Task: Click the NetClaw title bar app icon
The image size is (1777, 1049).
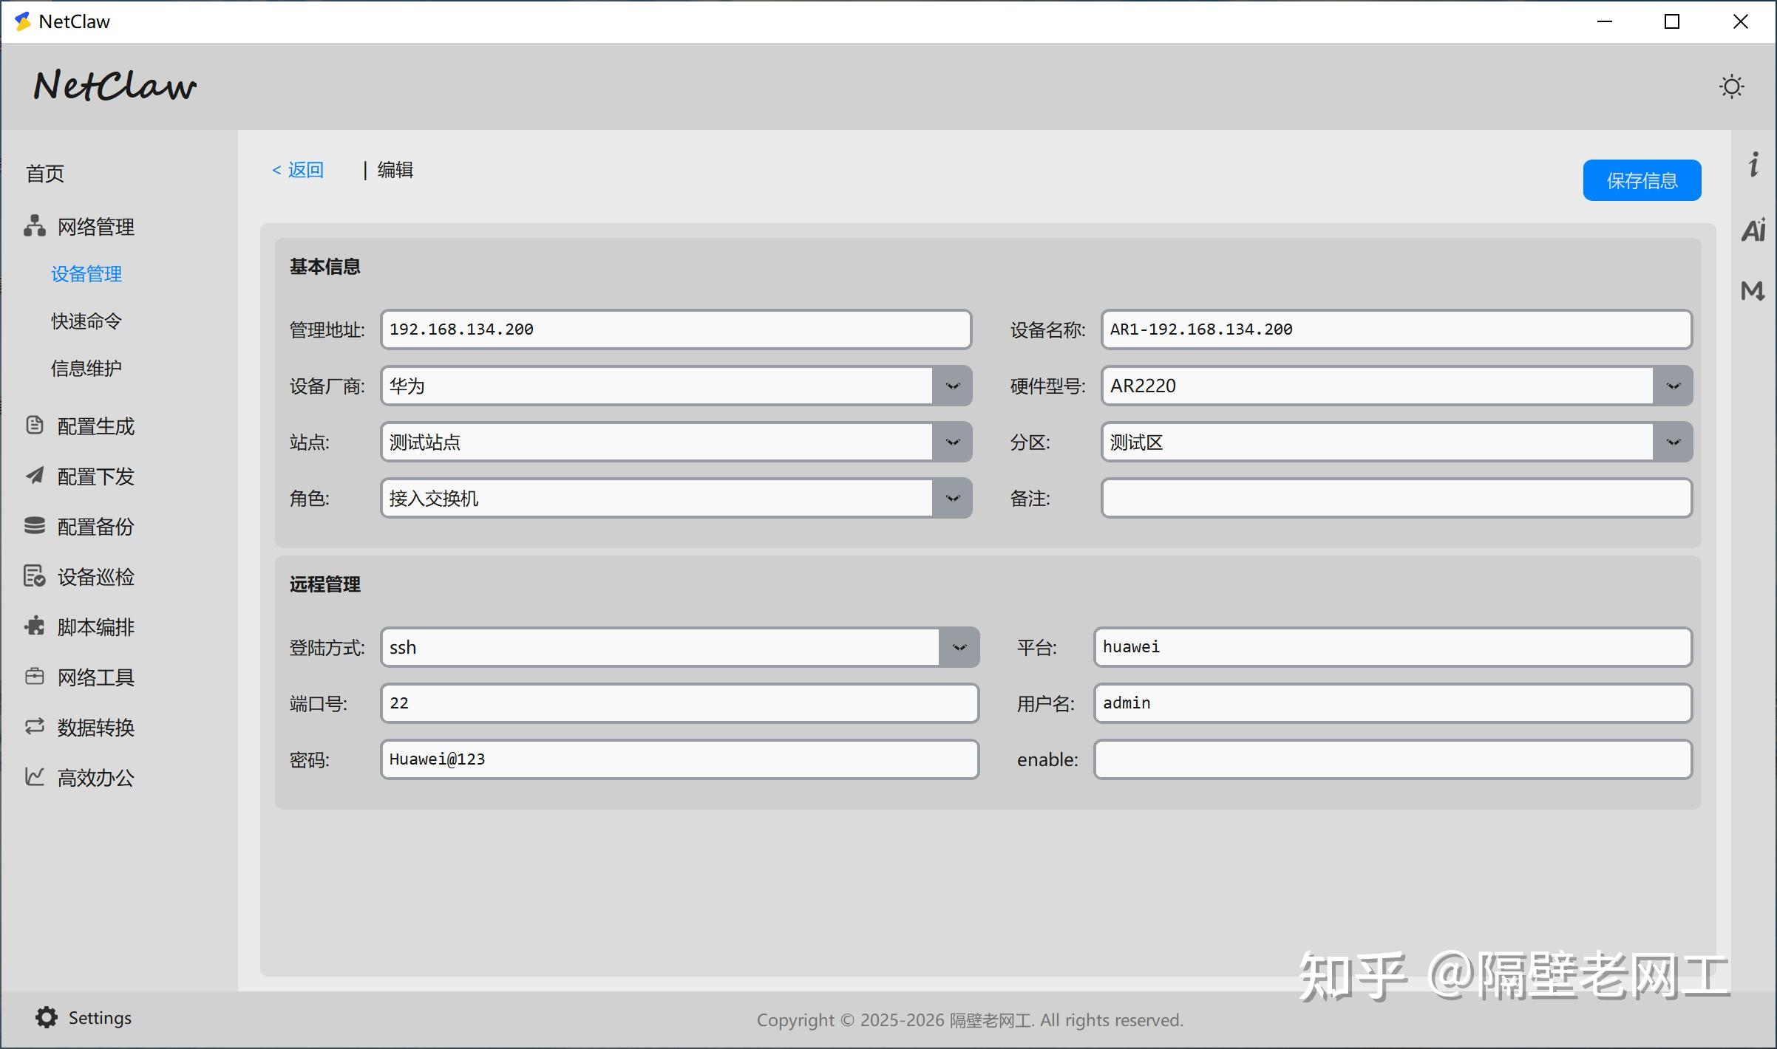Action: 23,21
